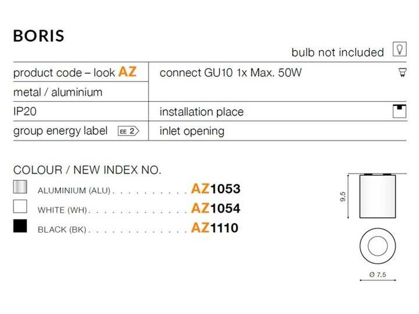
Task: Click the metal / aluminium material row
Action: [x=81, y=92]
